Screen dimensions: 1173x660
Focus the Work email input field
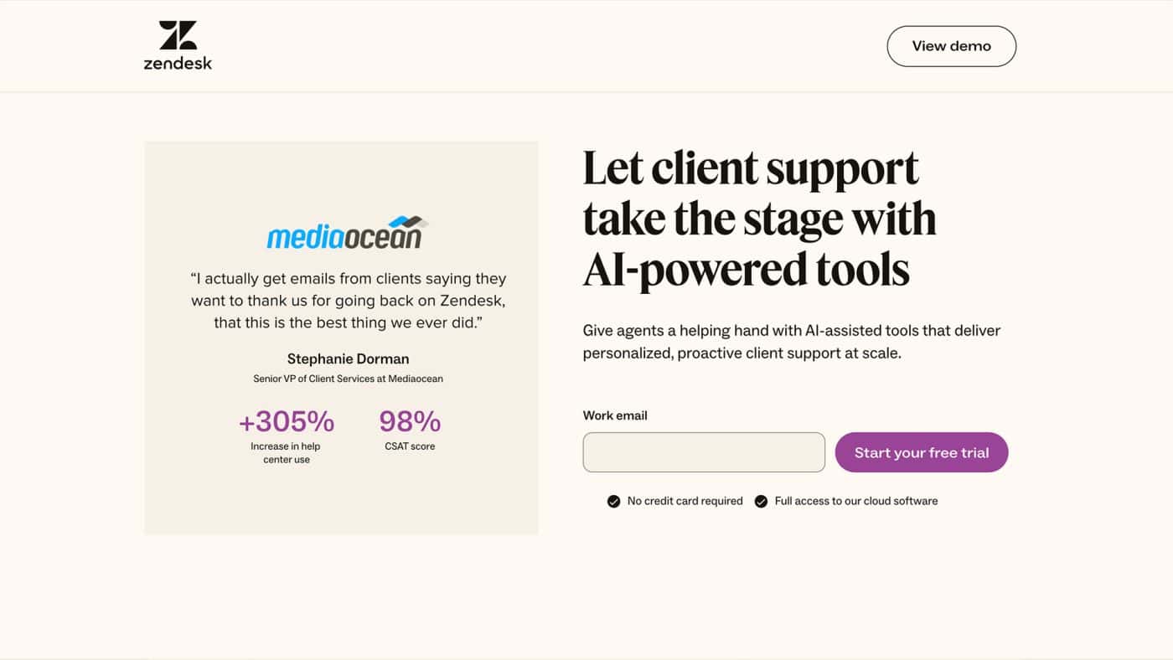[x=704, y=452]
